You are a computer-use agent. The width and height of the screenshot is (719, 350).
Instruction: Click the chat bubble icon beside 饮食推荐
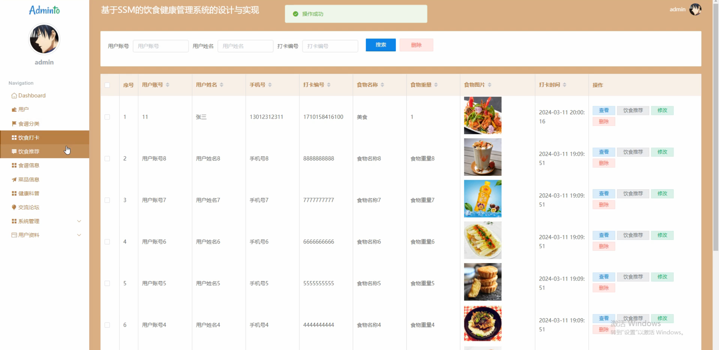point(14,151)
